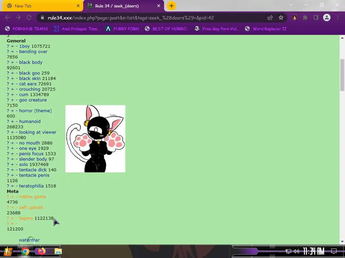Click the '?' link beside 'tagme'
This screenshot has width=345, height=258.
(8, 218)
